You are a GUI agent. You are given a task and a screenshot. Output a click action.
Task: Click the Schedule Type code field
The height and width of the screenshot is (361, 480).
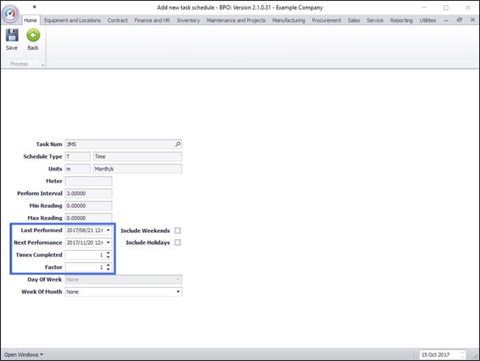pos(77,157)
